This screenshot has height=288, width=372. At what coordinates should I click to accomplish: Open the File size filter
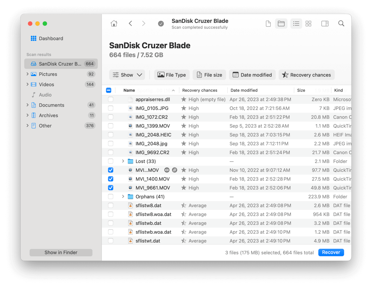point(209,75)
